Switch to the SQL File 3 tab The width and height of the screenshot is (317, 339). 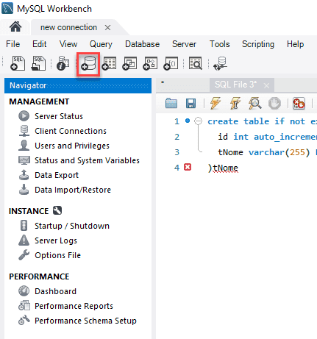coord(235,85)
